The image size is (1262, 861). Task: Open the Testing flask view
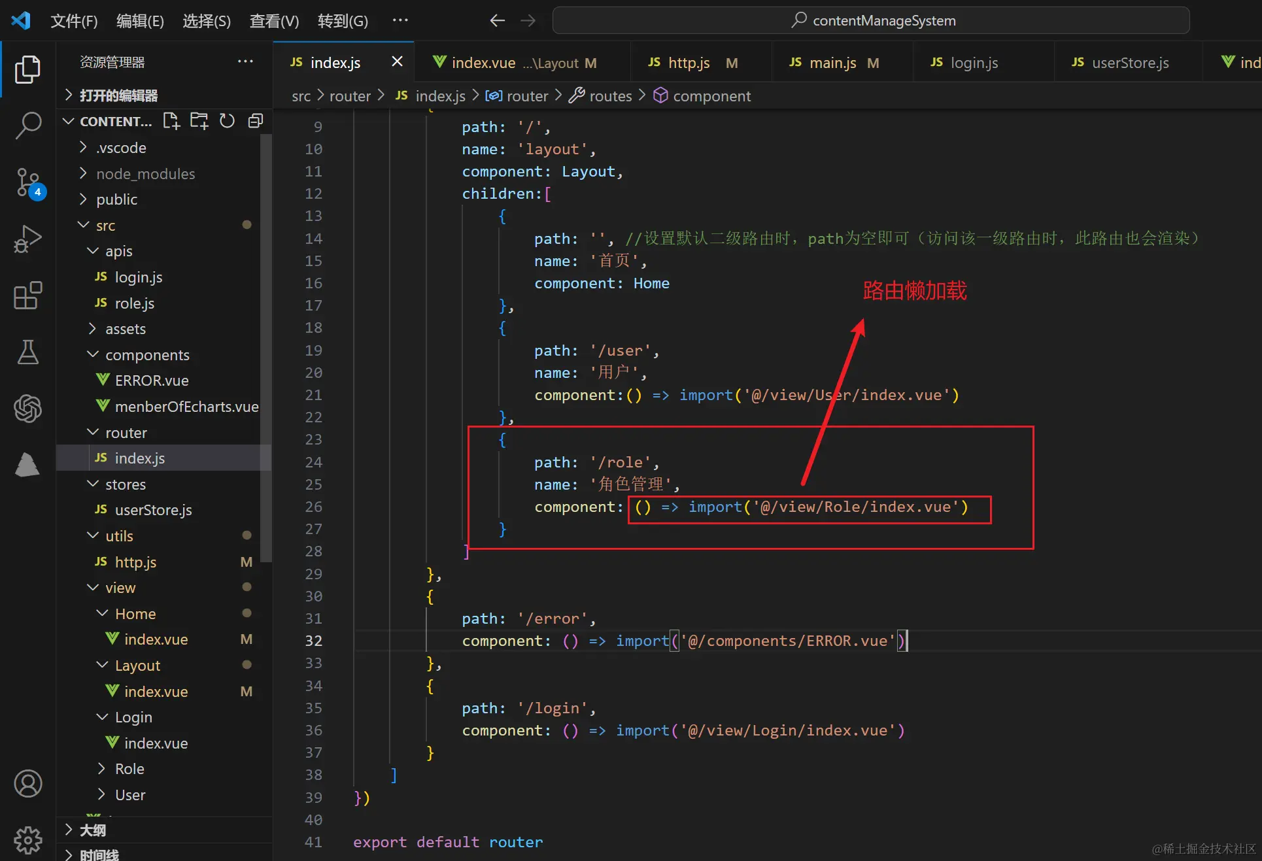(27, 352)
